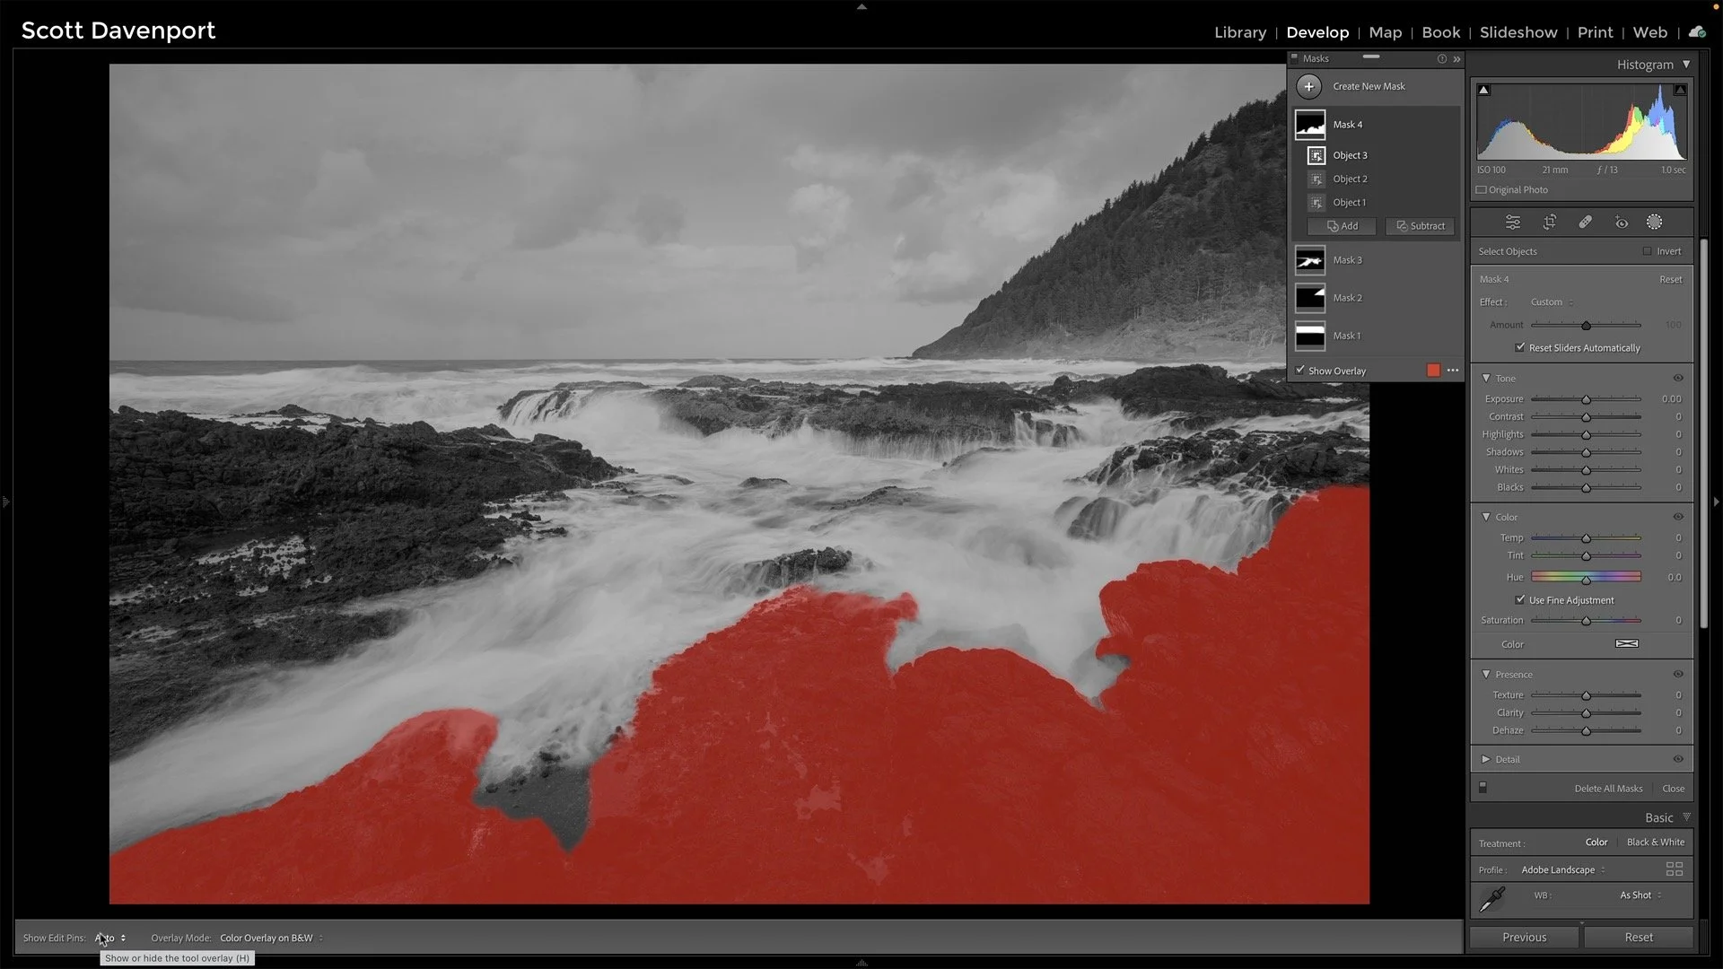The image size is (1723, 969).
Task: Open the Profile dropdown showing Adobe Landscape
Action: click(x=1561, y=869)
